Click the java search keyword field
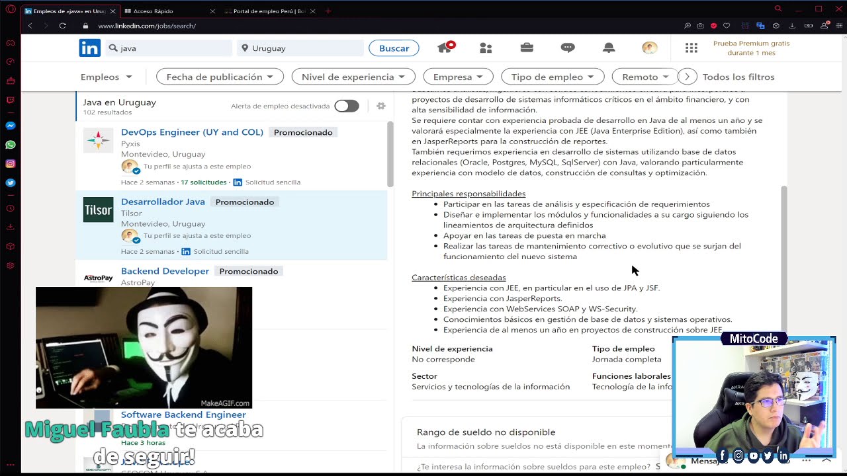The image size is (847, 476). pos(169,48)
